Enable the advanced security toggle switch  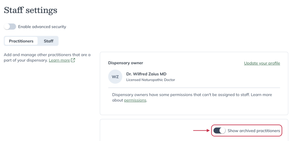(x=10, y=27)
